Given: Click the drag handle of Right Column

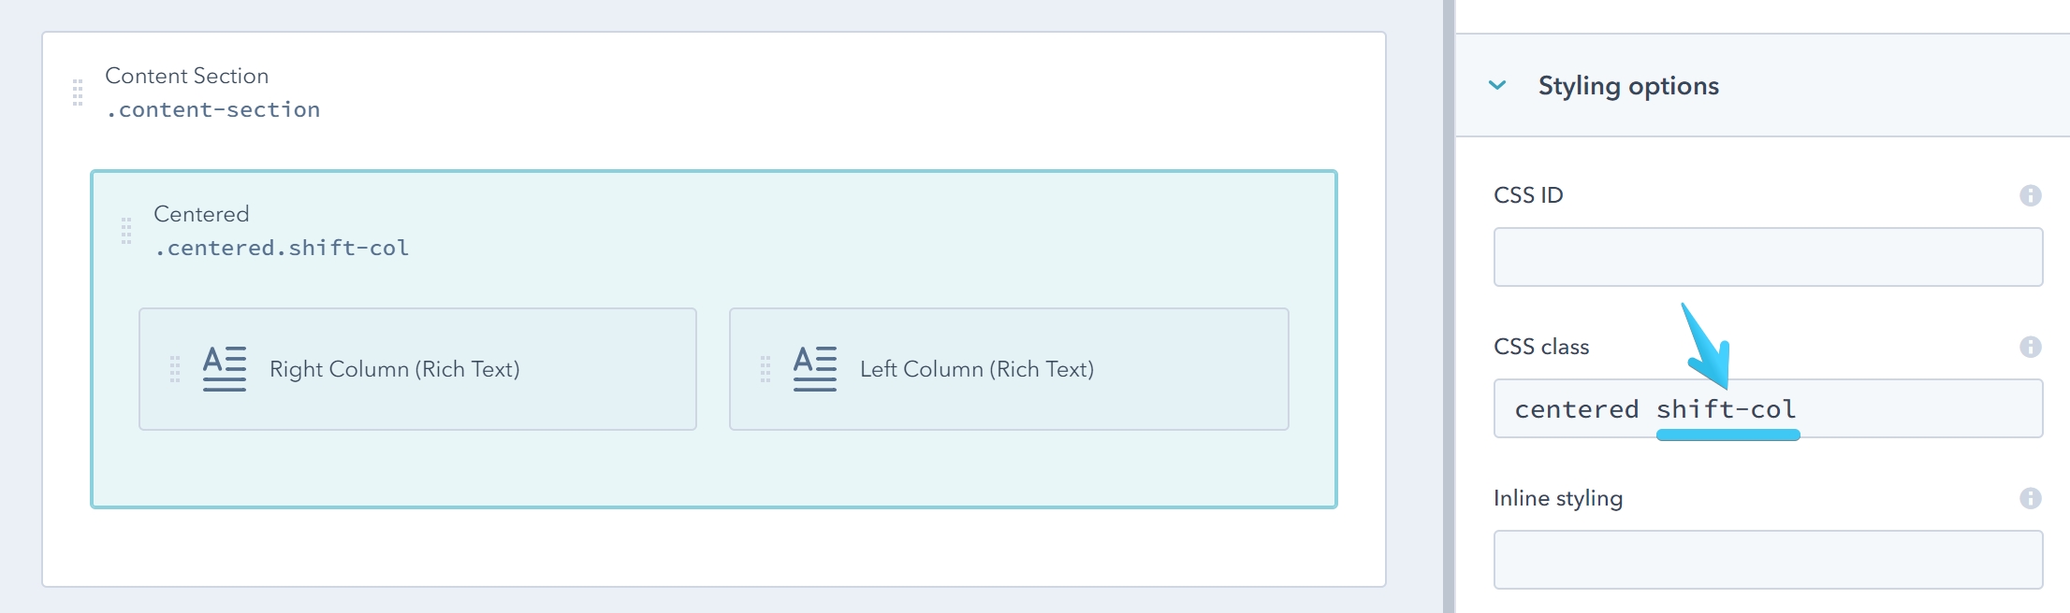Looking at the screenshot, I should point(174,368).
